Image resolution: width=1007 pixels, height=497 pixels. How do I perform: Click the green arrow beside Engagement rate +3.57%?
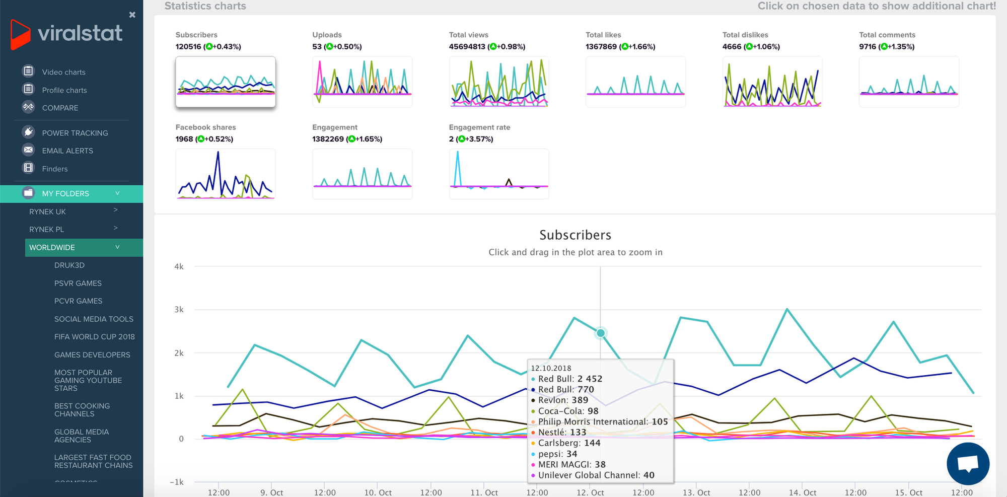click(462, 139)
